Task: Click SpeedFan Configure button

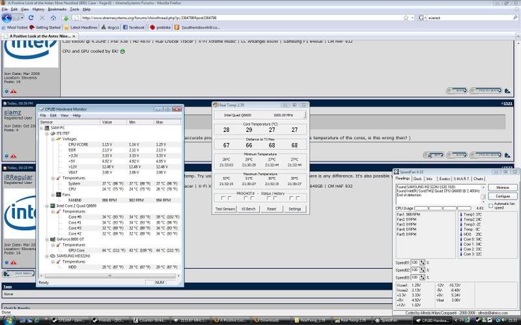Action: click(503, 196)
